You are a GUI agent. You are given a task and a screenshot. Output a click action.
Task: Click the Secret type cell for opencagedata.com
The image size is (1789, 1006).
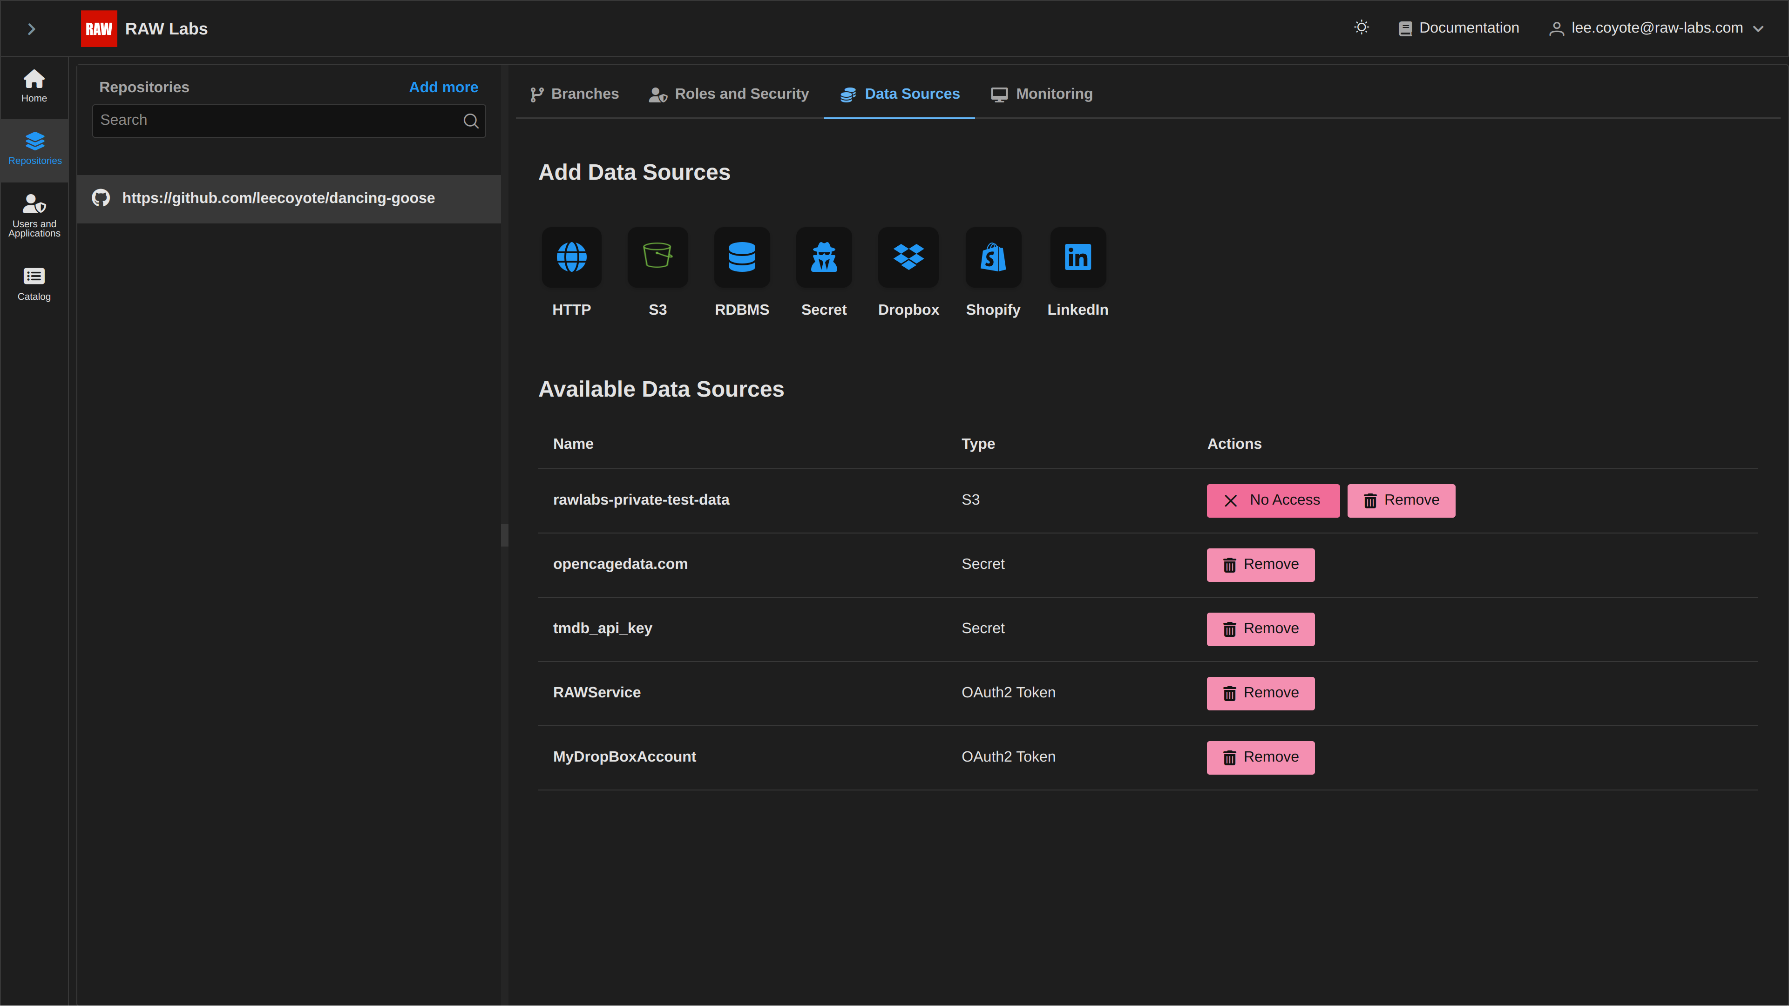point(983,564)
